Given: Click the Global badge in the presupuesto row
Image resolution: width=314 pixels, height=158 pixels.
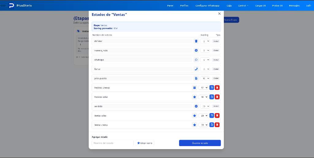Looking at the screenshot, I should coord(216,79).
